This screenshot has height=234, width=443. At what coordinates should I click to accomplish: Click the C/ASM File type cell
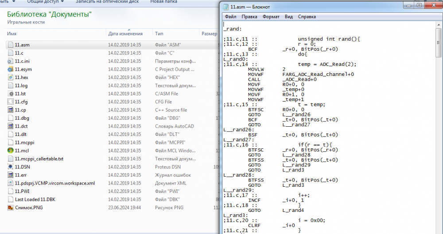coord(167,94)
